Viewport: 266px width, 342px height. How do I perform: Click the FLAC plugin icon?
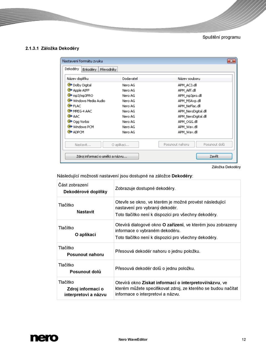click(70, 106)
